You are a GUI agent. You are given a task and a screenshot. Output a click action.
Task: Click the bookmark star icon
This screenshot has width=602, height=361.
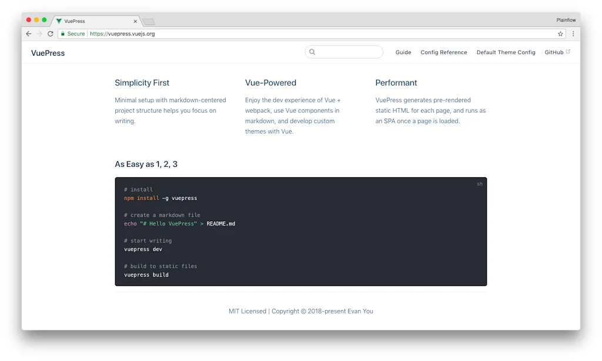coord(560,33)
